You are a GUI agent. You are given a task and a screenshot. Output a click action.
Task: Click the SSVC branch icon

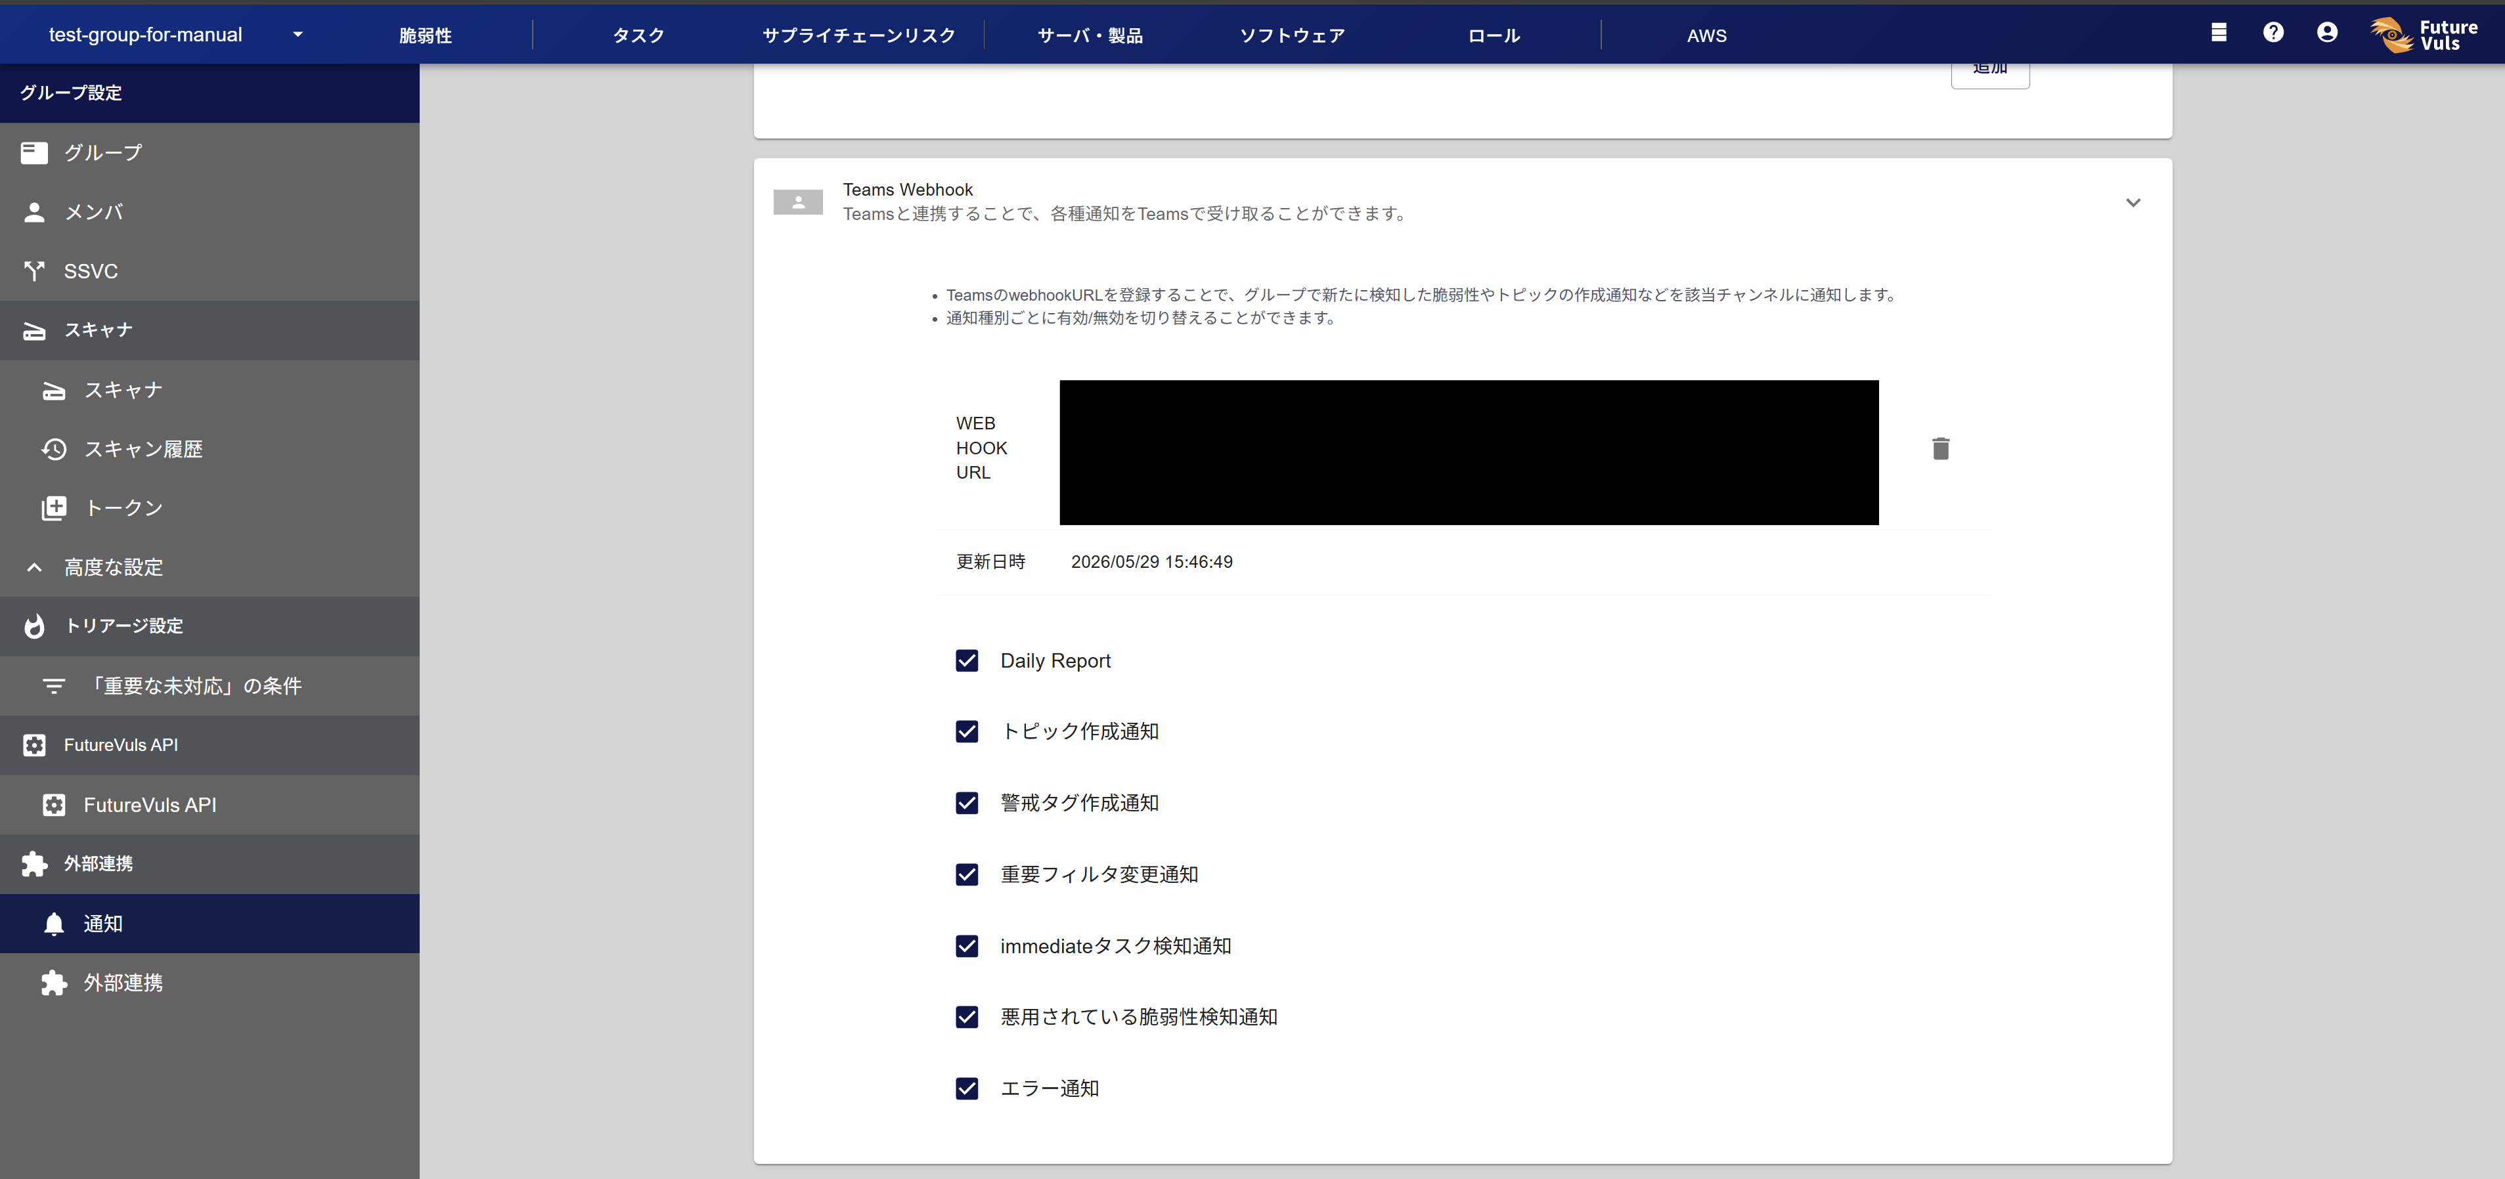pyautogui.click(x=34, y=271)
